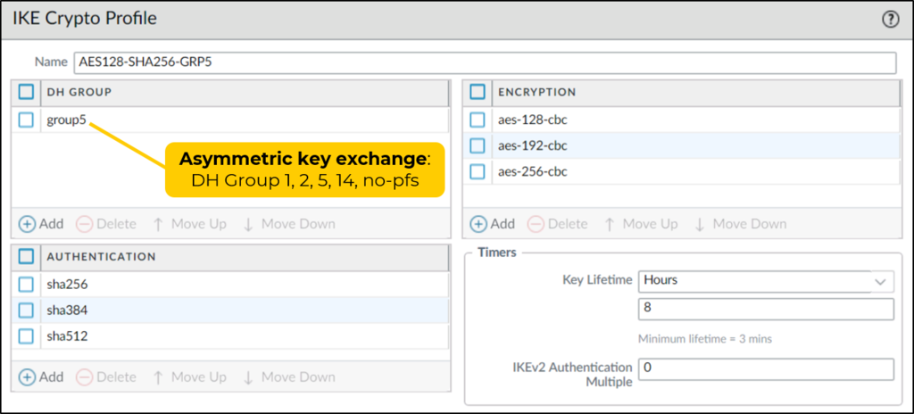Select the aes-192-cbc text entry

click(533, 145)
